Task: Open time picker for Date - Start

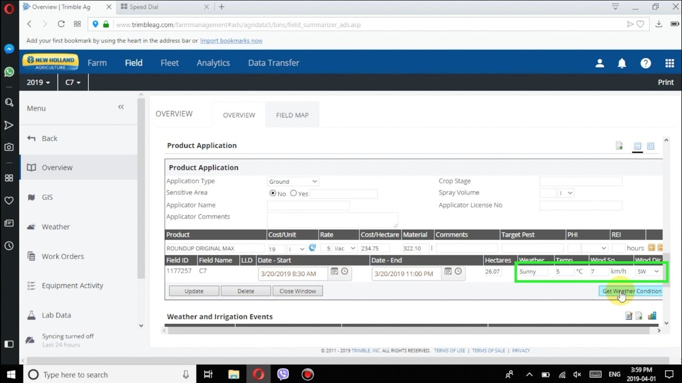Action: pyautogui.click(x=345, y=271)
